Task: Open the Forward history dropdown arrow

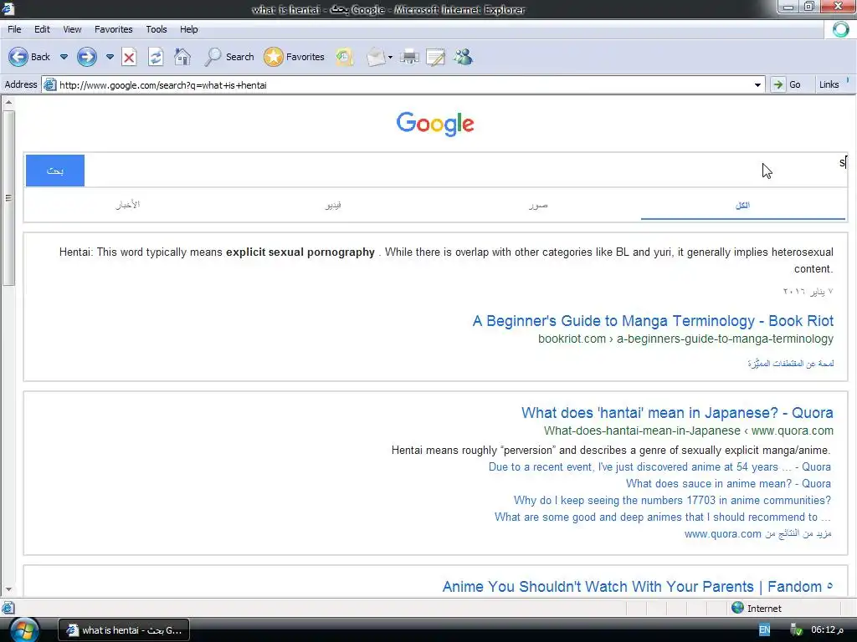Action: [110, 57]
